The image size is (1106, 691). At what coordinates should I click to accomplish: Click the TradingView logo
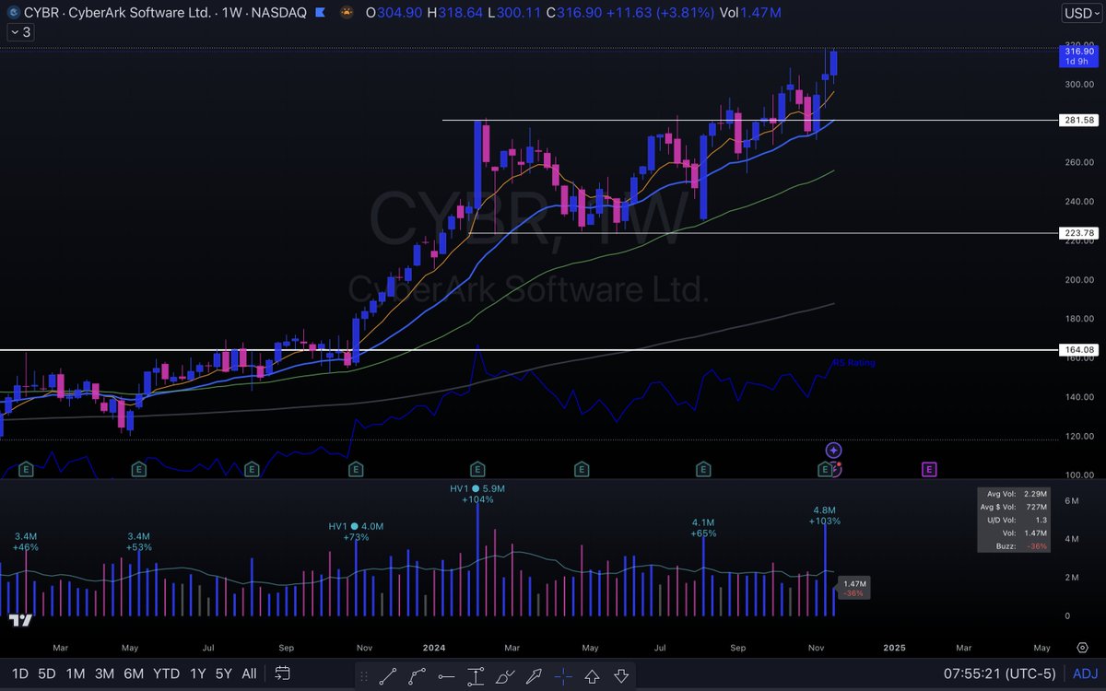20,621
